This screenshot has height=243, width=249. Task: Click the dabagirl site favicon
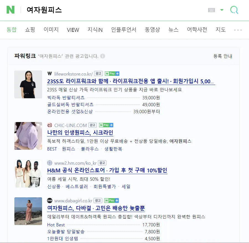49,200
